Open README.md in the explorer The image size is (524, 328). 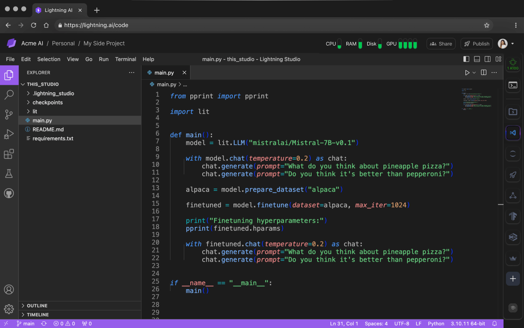point(48,130)
